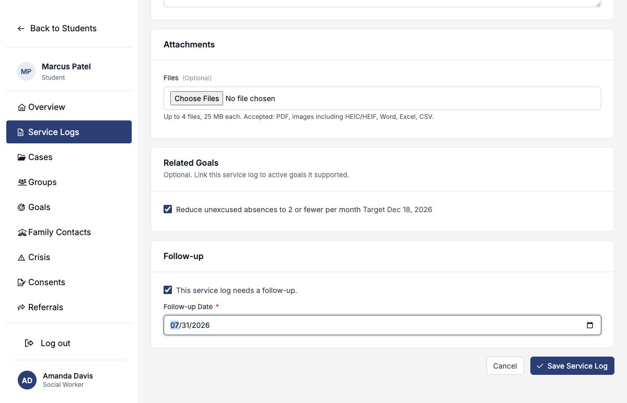Click the Follow-up Date field

pos(382,325)
